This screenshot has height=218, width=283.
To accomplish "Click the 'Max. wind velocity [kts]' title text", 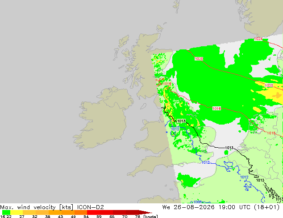I will pos(37,207).
